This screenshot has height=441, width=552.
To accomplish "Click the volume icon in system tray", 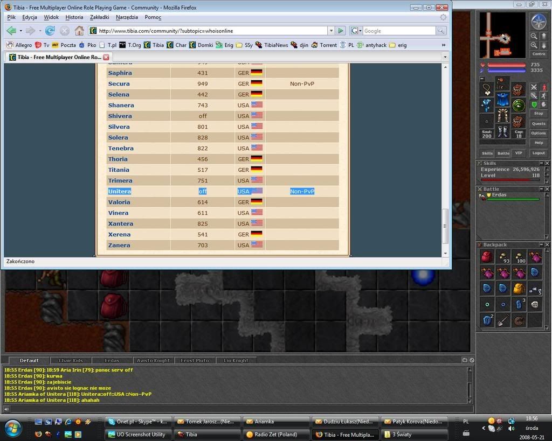I will [511, 428].
